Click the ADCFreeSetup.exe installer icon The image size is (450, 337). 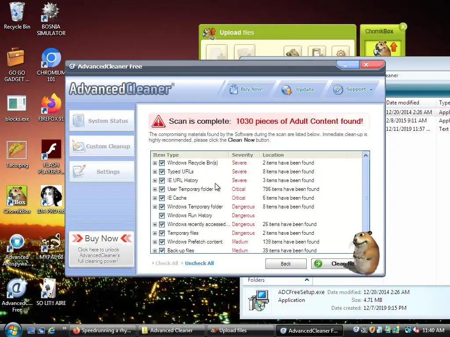pos(258,300)
